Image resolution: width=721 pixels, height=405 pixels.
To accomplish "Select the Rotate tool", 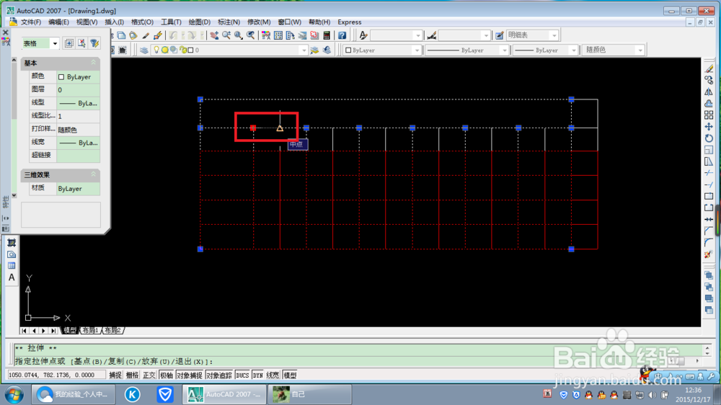I will pos(709,138).
